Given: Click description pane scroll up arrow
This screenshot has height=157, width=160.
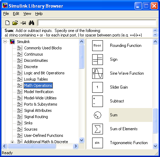Looking at the screenshot, I should [155, 30].
